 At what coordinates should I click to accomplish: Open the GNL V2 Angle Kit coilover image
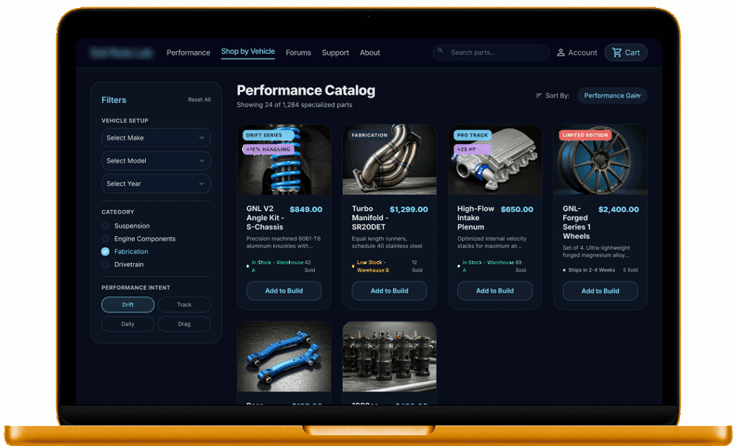[284, 160]
